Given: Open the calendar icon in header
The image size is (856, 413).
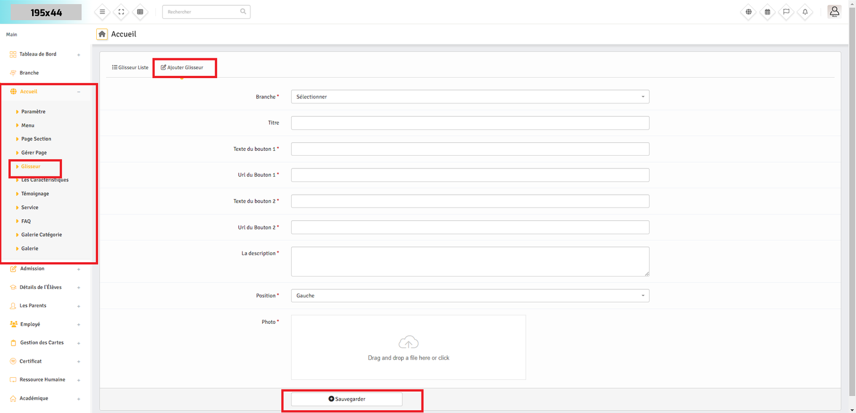Looking at the screenshot, I should pyautogui.click(x=767, y=12).
